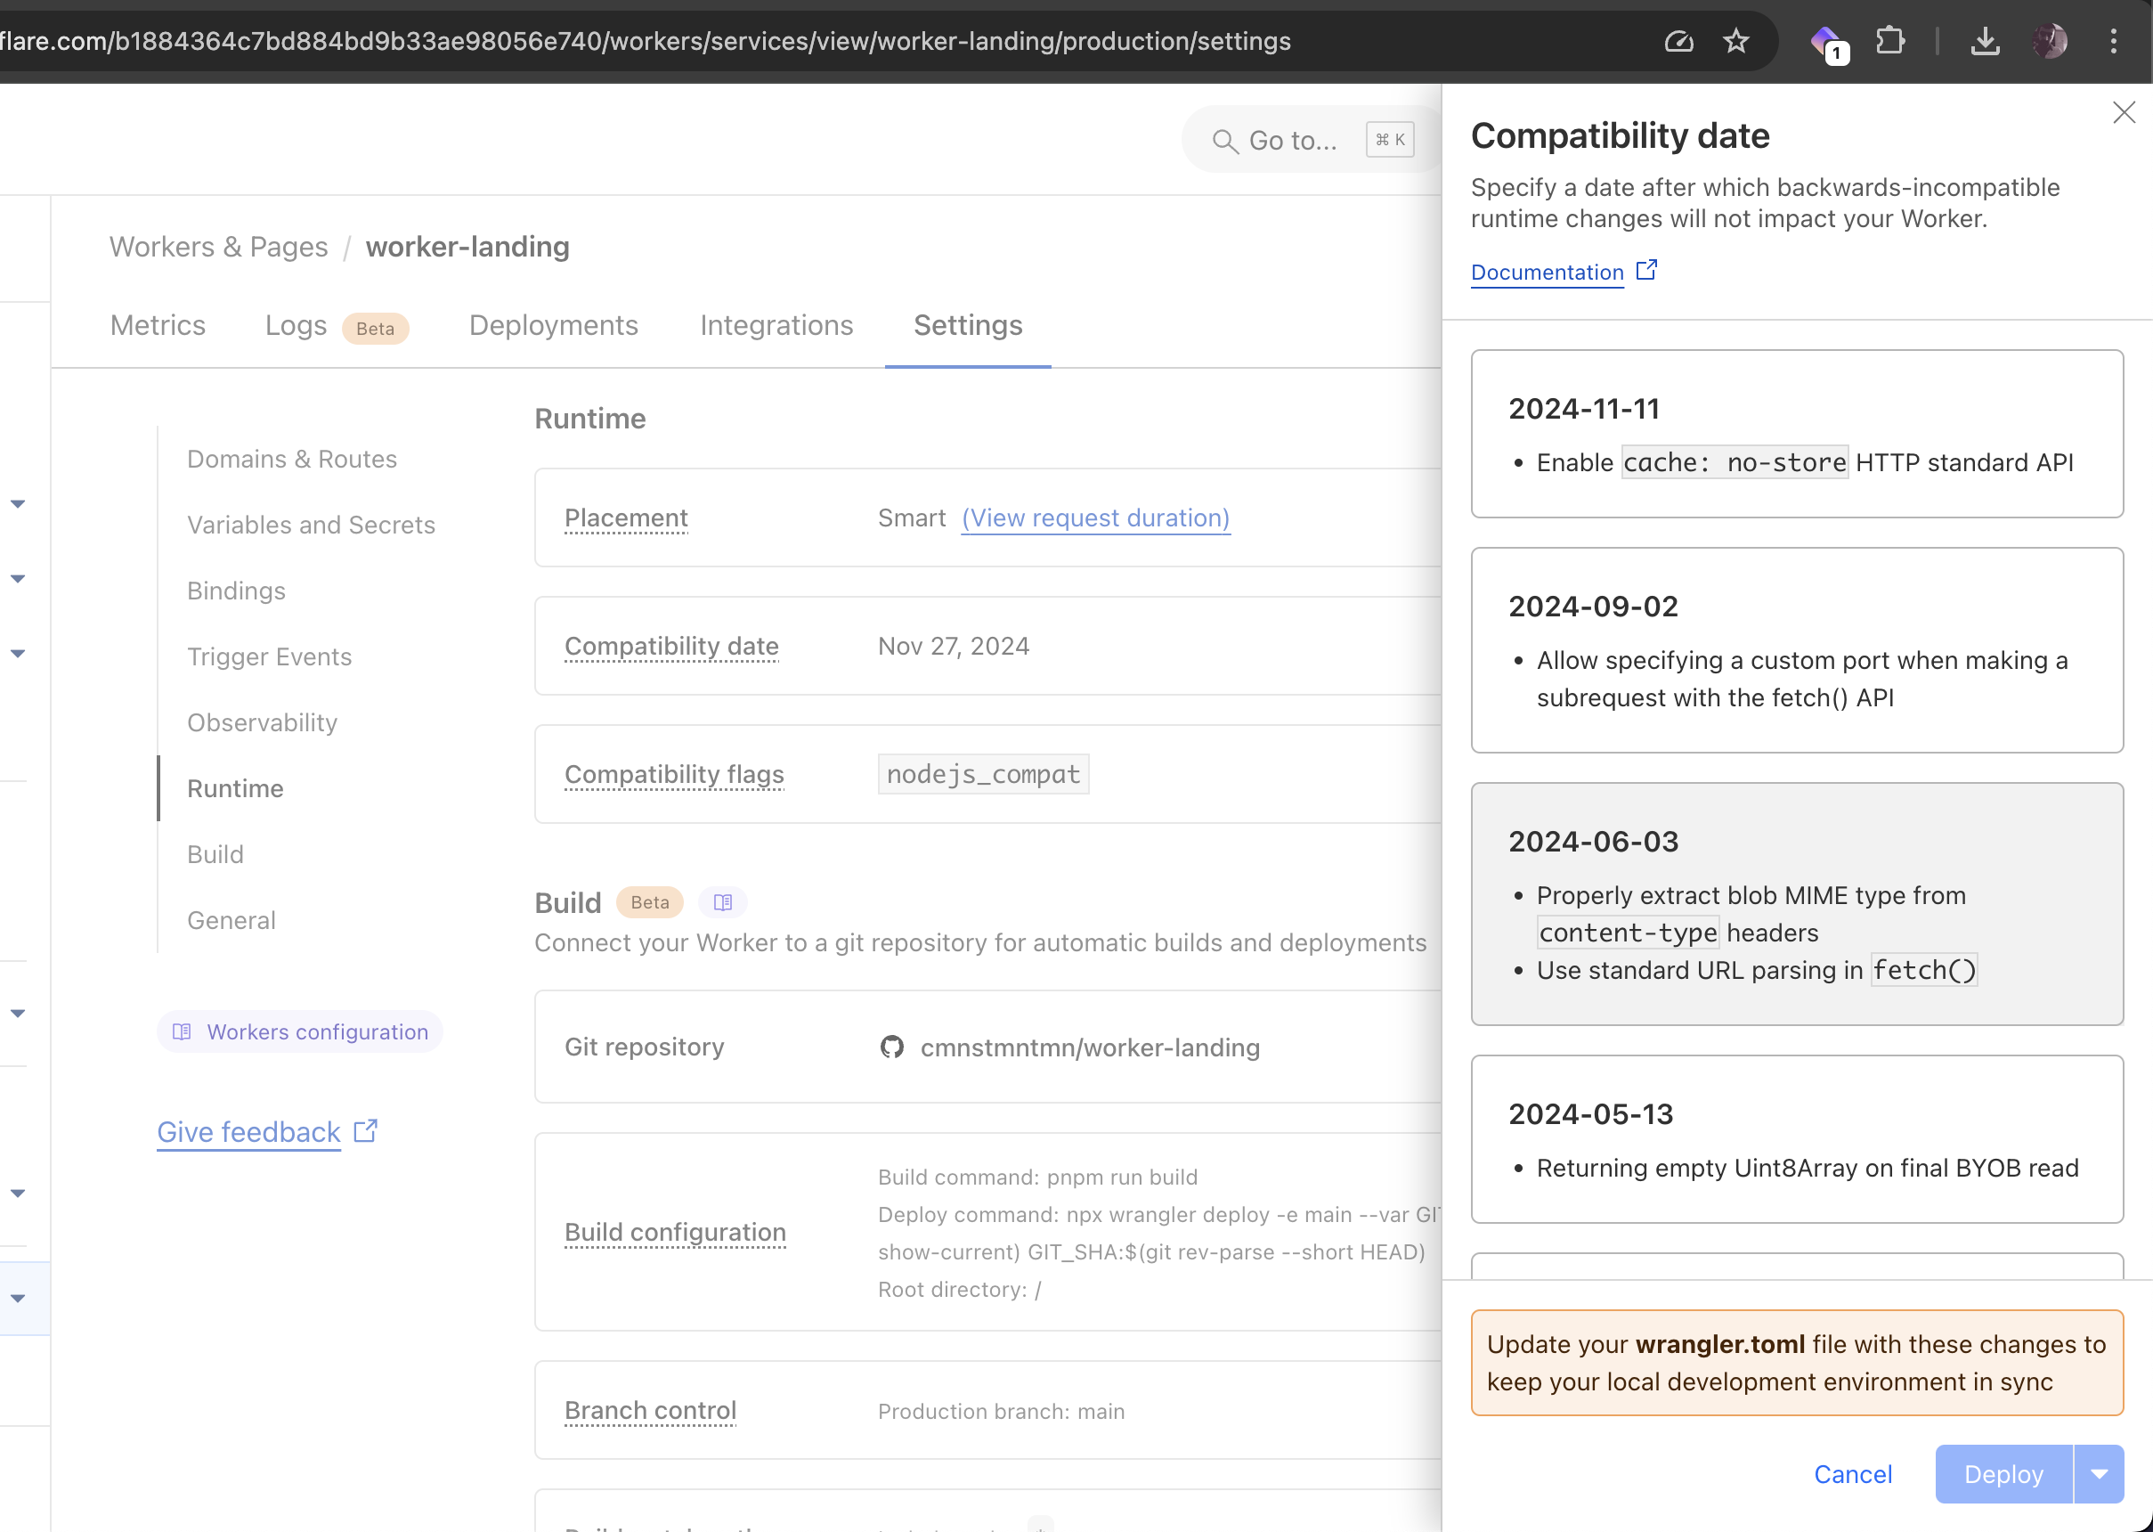Switch to the Deployments tab
The width and height of the screenshot is (2153, 1532).
tap(554, 325)
